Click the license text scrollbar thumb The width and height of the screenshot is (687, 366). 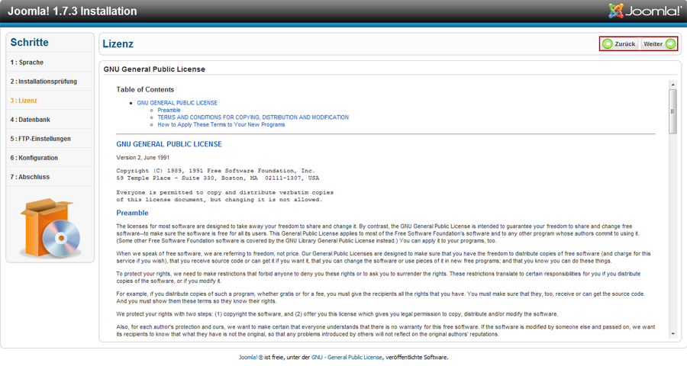(x=672, y=111)
